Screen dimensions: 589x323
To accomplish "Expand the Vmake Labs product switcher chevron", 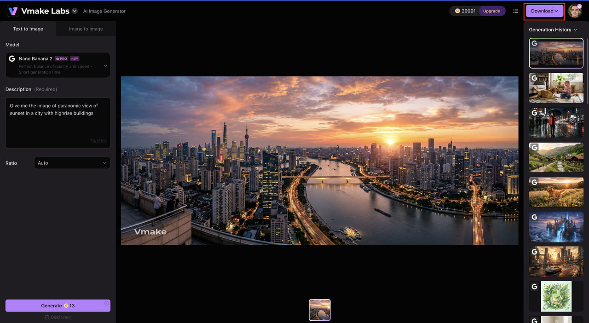I will point(75,11).
